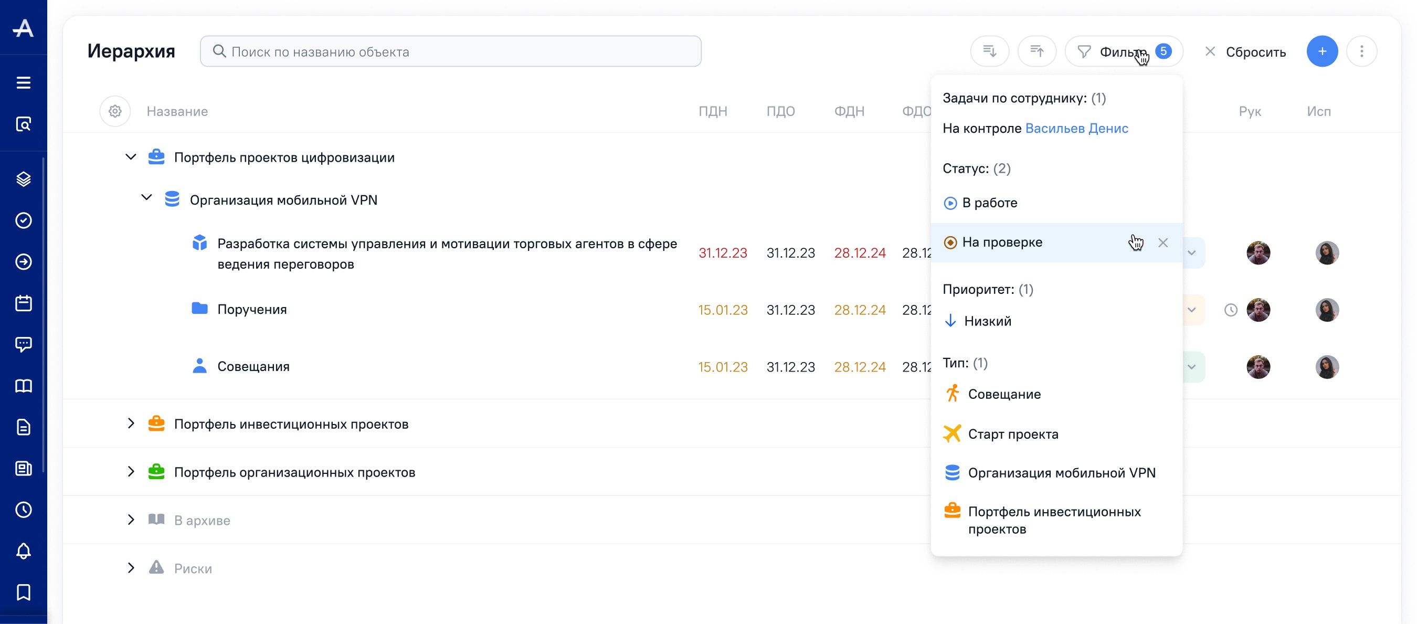1417x624 pixels.
Task: Click the expand all rows icon
Action: coord(989,52)
